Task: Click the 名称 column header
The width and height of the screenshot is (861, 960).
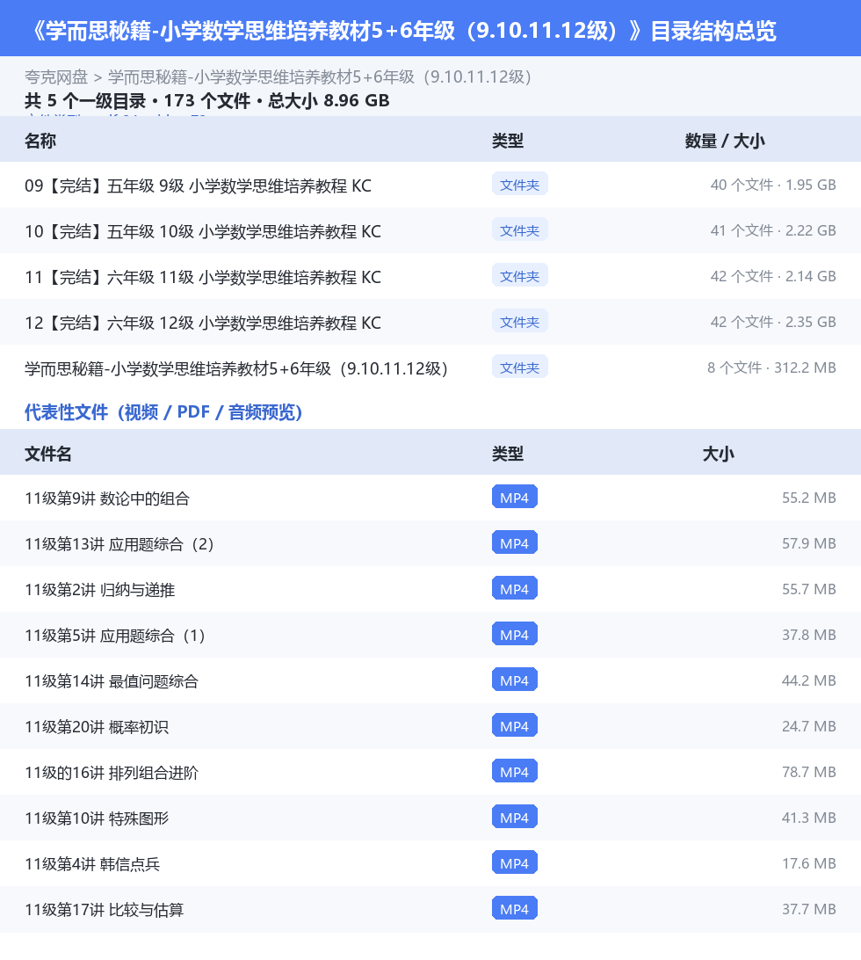Action: [40, 141]
